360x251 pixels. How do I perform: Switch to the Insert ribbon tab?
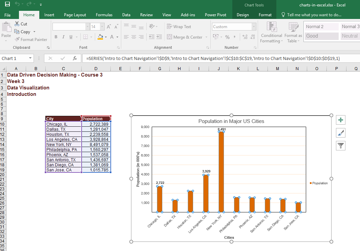(x=49, y=15)
